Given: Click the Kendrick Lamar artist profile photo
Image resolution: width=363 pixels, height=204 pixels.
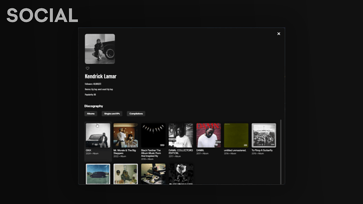Looking at the screenshot, I should [x=100, y=49].
